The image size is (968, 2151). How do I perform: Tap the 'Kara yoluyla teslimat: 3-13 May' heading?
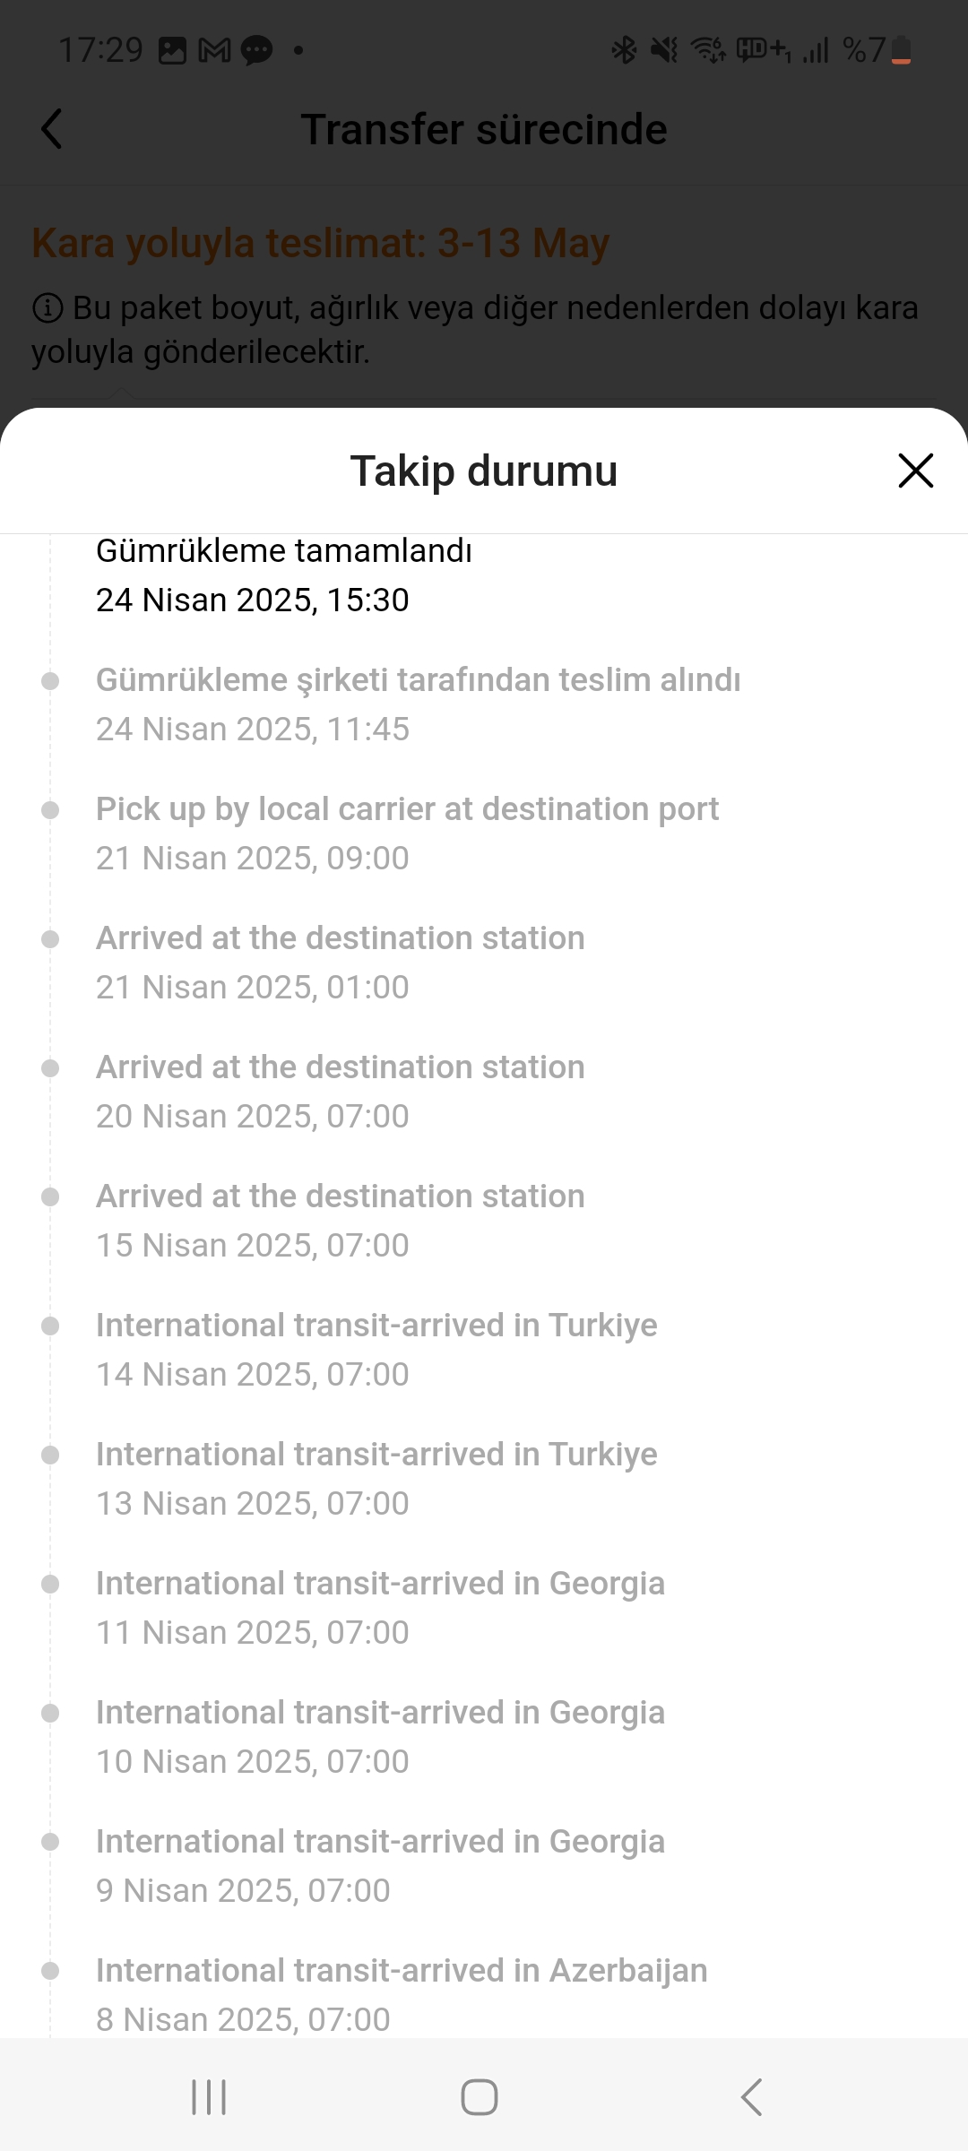point(321,243)
